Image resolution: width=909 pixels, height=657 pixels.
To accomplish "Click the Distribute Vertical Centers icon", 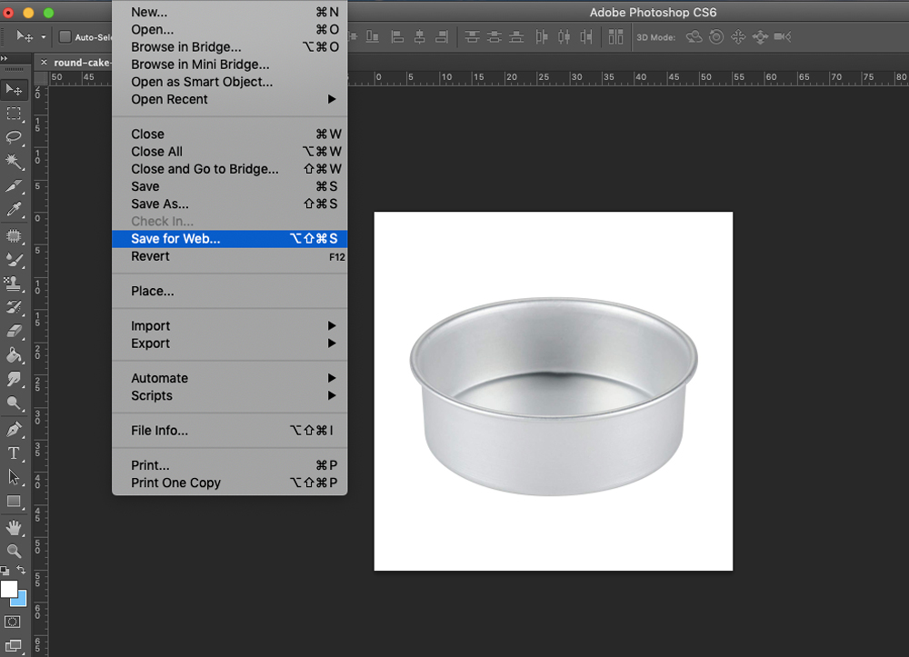I will [x=494, y=37].
